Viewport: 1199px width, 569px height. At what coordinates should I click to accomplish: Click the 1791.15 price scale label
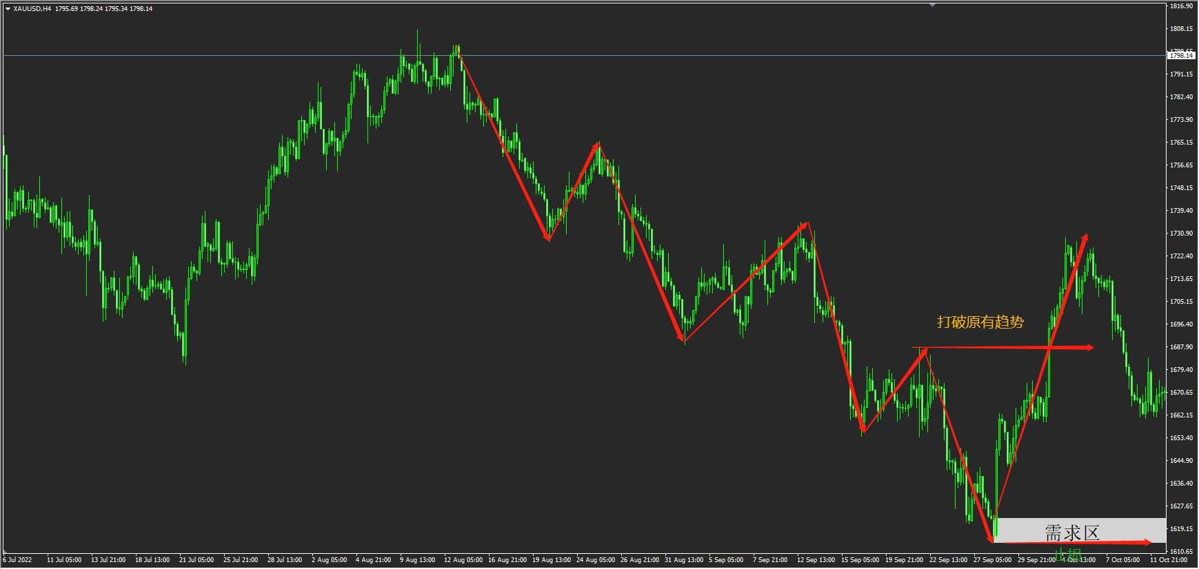pyautogui.click(x=1182, y=74)
